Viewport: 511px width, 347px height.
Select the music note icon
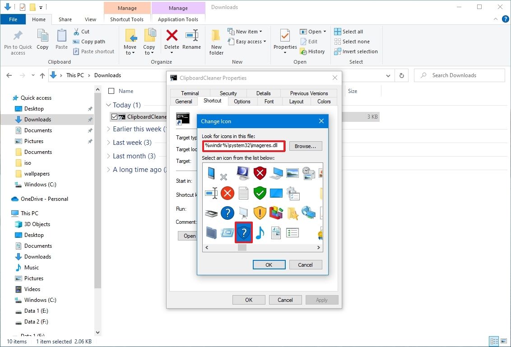[x=260, y=232]
